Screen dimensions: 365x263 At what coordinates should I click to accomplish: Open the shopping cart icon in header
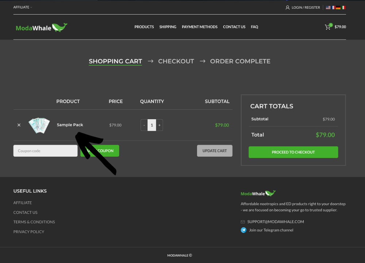tap(328, 27)
